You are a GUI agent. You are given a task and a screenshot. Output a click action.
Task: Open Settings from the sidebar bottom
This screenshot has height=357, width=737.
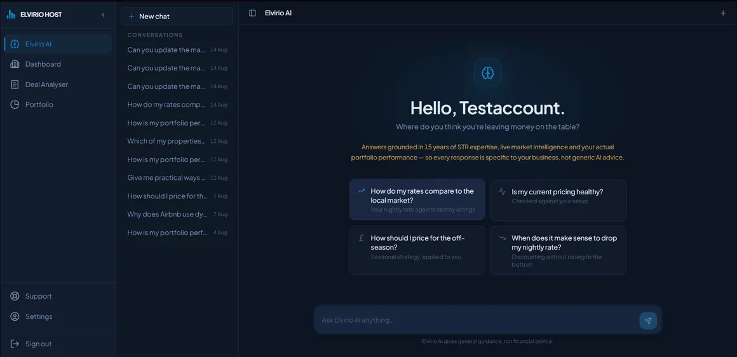pyautogui.click(x=58, y=316)
